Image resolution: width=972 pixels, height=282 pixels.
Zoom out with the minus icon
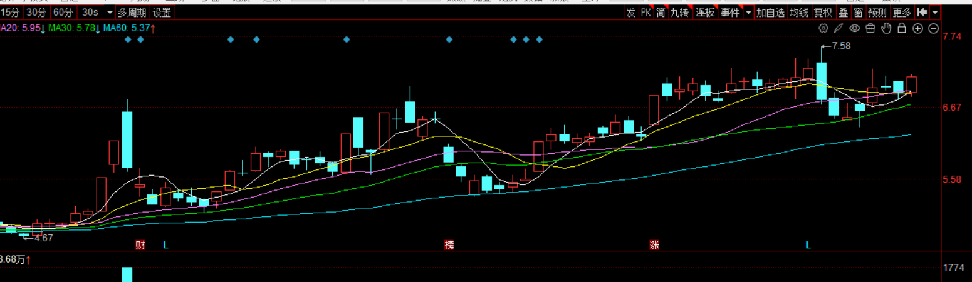(933, 28)
